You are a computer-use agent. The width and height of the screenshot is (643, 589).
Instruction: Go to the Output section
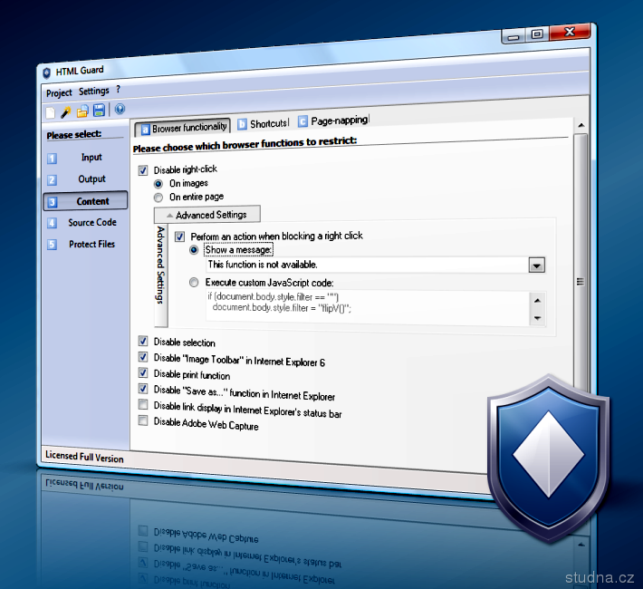91,179
